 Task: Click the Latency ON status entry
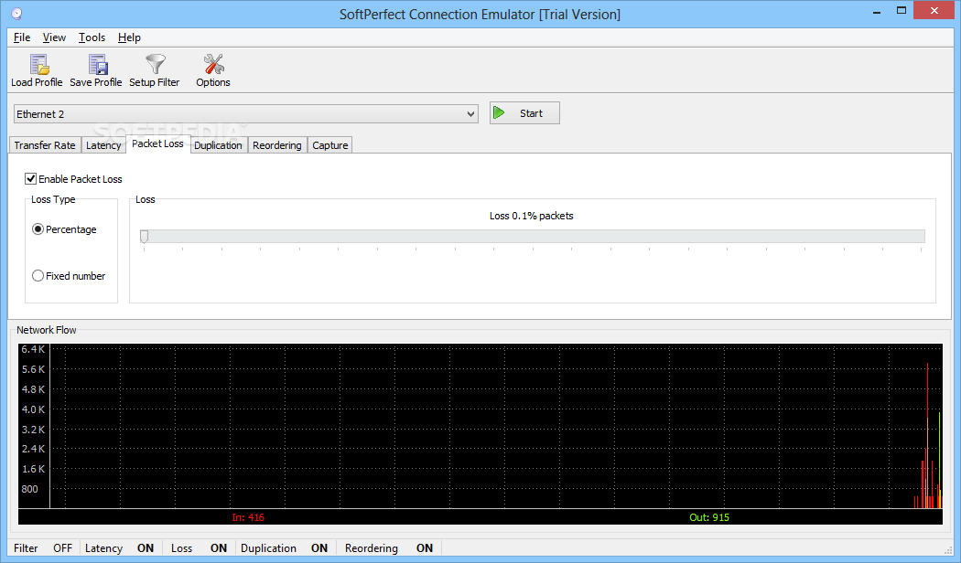coord(120,547)
